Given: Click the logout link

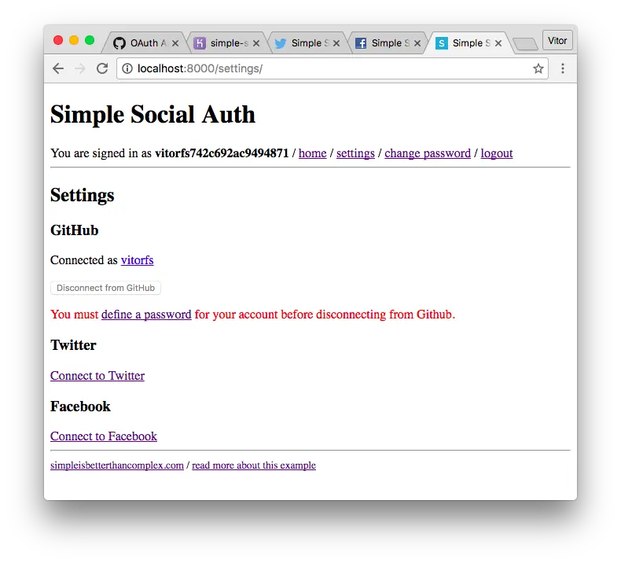Looking at the screenshot, I should pos(497,153).
